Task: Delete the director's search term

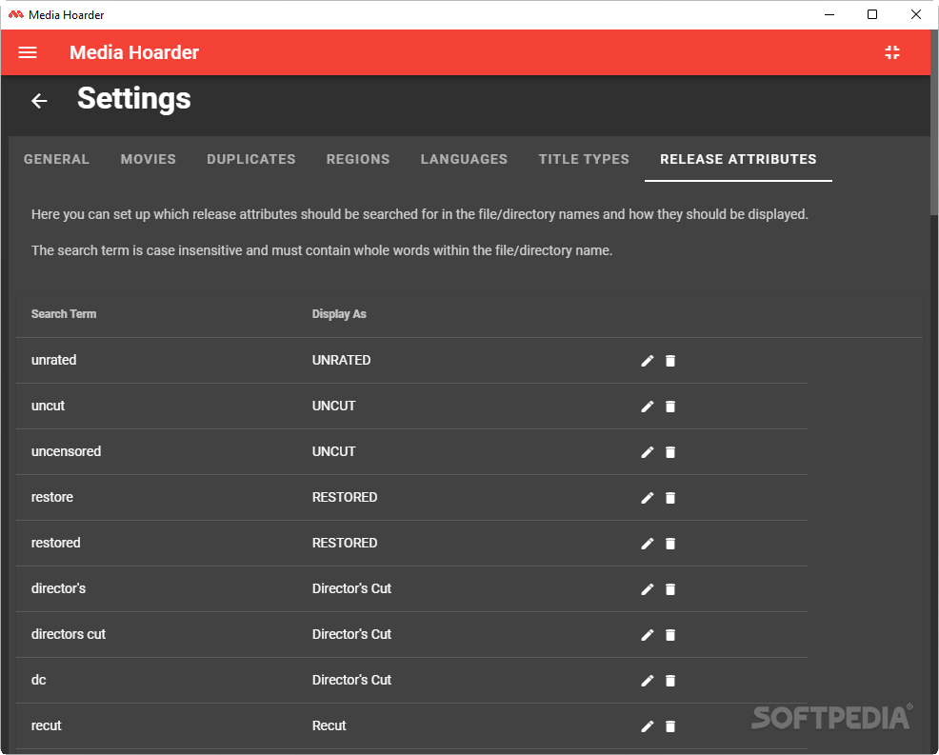Action: [x=670, y=588]
